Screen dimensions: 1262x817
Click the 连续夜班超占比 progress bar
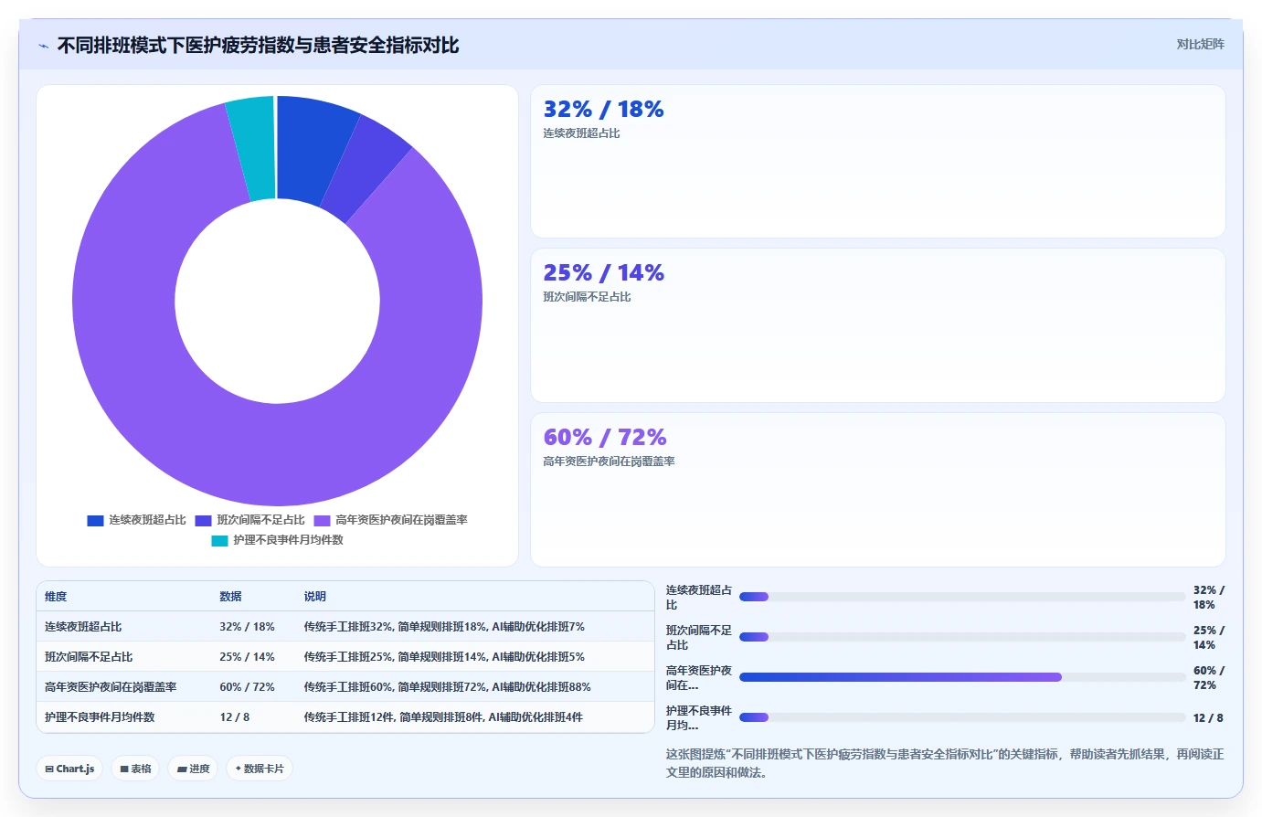(x=962, y=597)
